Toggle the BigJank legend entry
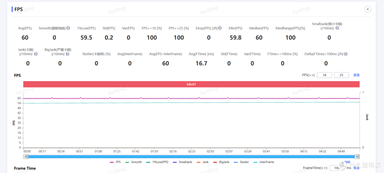This screenshot has height=173, width=384. coord(222,162)
